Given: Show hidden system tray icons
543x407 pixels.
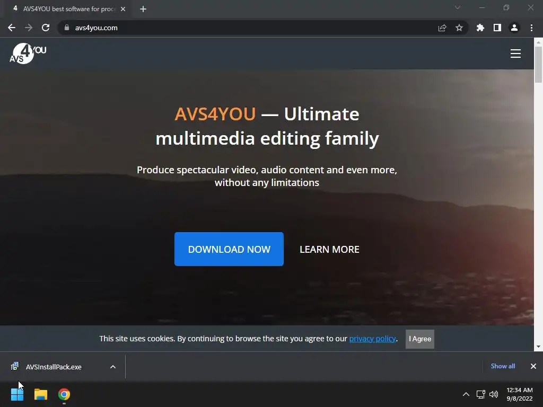Looking at the screenshot, I should pyautogui.click(x=466, y=394).
